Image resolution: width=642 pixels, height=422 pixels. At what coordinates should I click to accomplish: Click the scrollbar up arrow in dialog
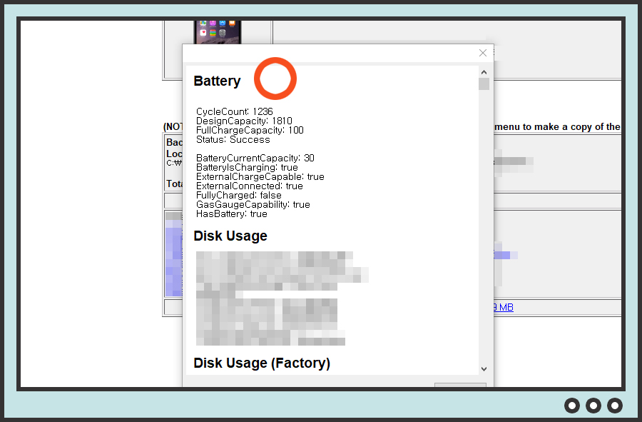pos(484,72)
